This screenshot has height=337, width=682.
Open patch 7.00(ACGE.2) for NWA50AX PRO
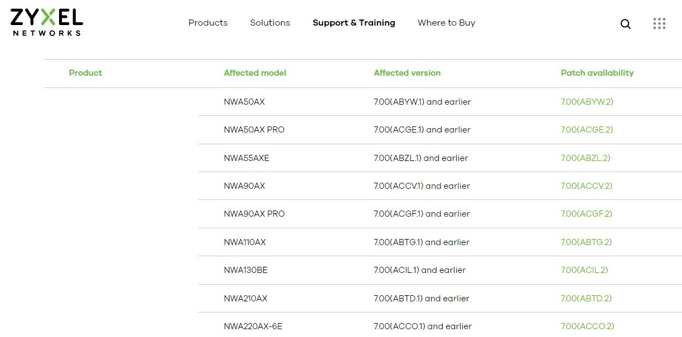click(586, 129)
